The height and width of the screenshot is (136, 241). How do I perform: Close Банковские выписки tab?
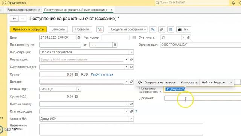coord(39,10)
